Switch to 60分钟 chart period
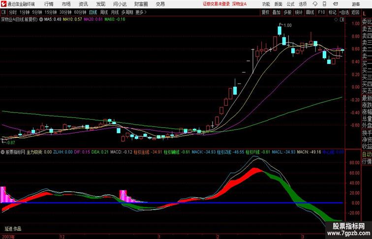The height and width of the screenshot is (239, 372). pos(80,12)
